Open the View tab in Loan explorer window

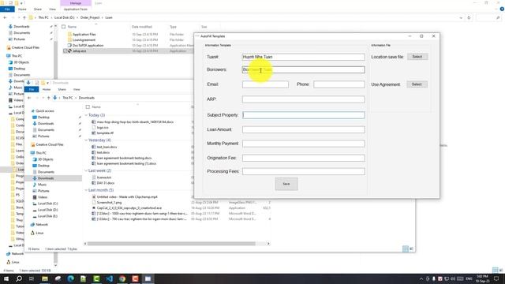pyautogui.click(x=52, y=9)
